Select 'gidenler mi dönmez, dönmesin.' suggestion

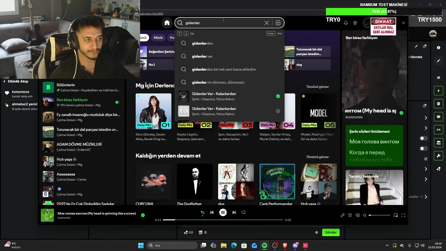tap(230, 82)
